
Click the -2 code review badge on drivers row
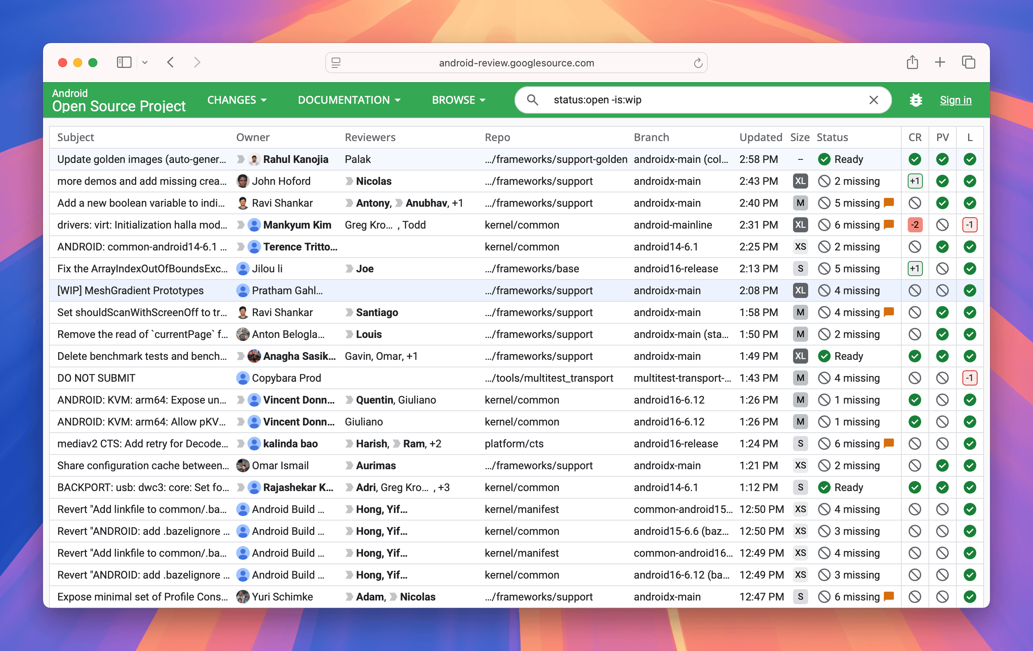915,224
